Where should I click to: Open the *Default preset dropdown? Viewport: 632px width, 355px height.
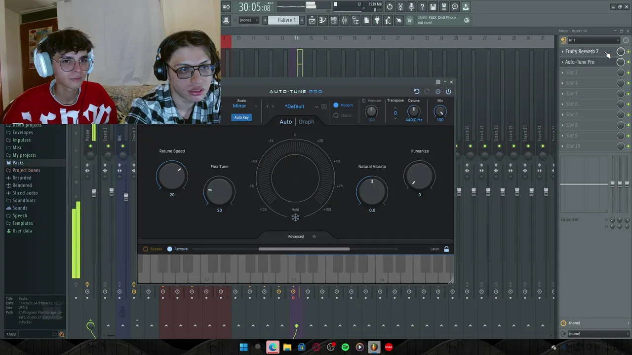coord(301,106)
